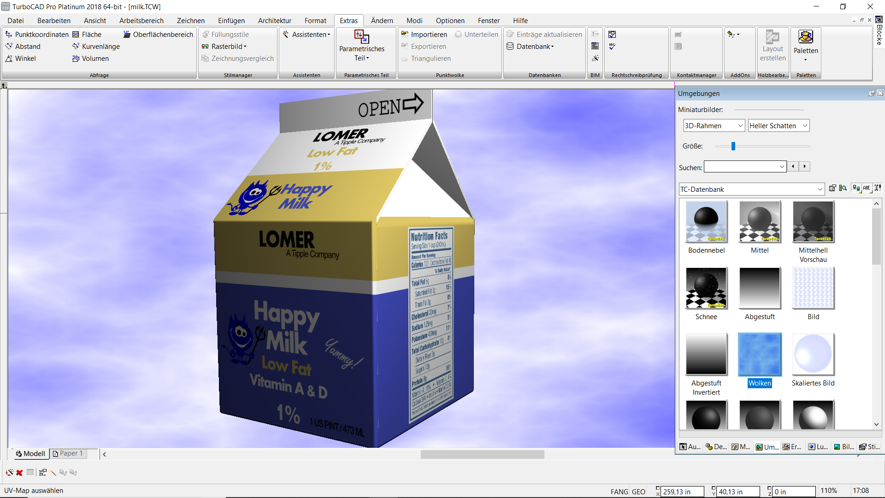885x498 pixels.
Task: Open the Architektur menu
Action: (x=275, y=21)
